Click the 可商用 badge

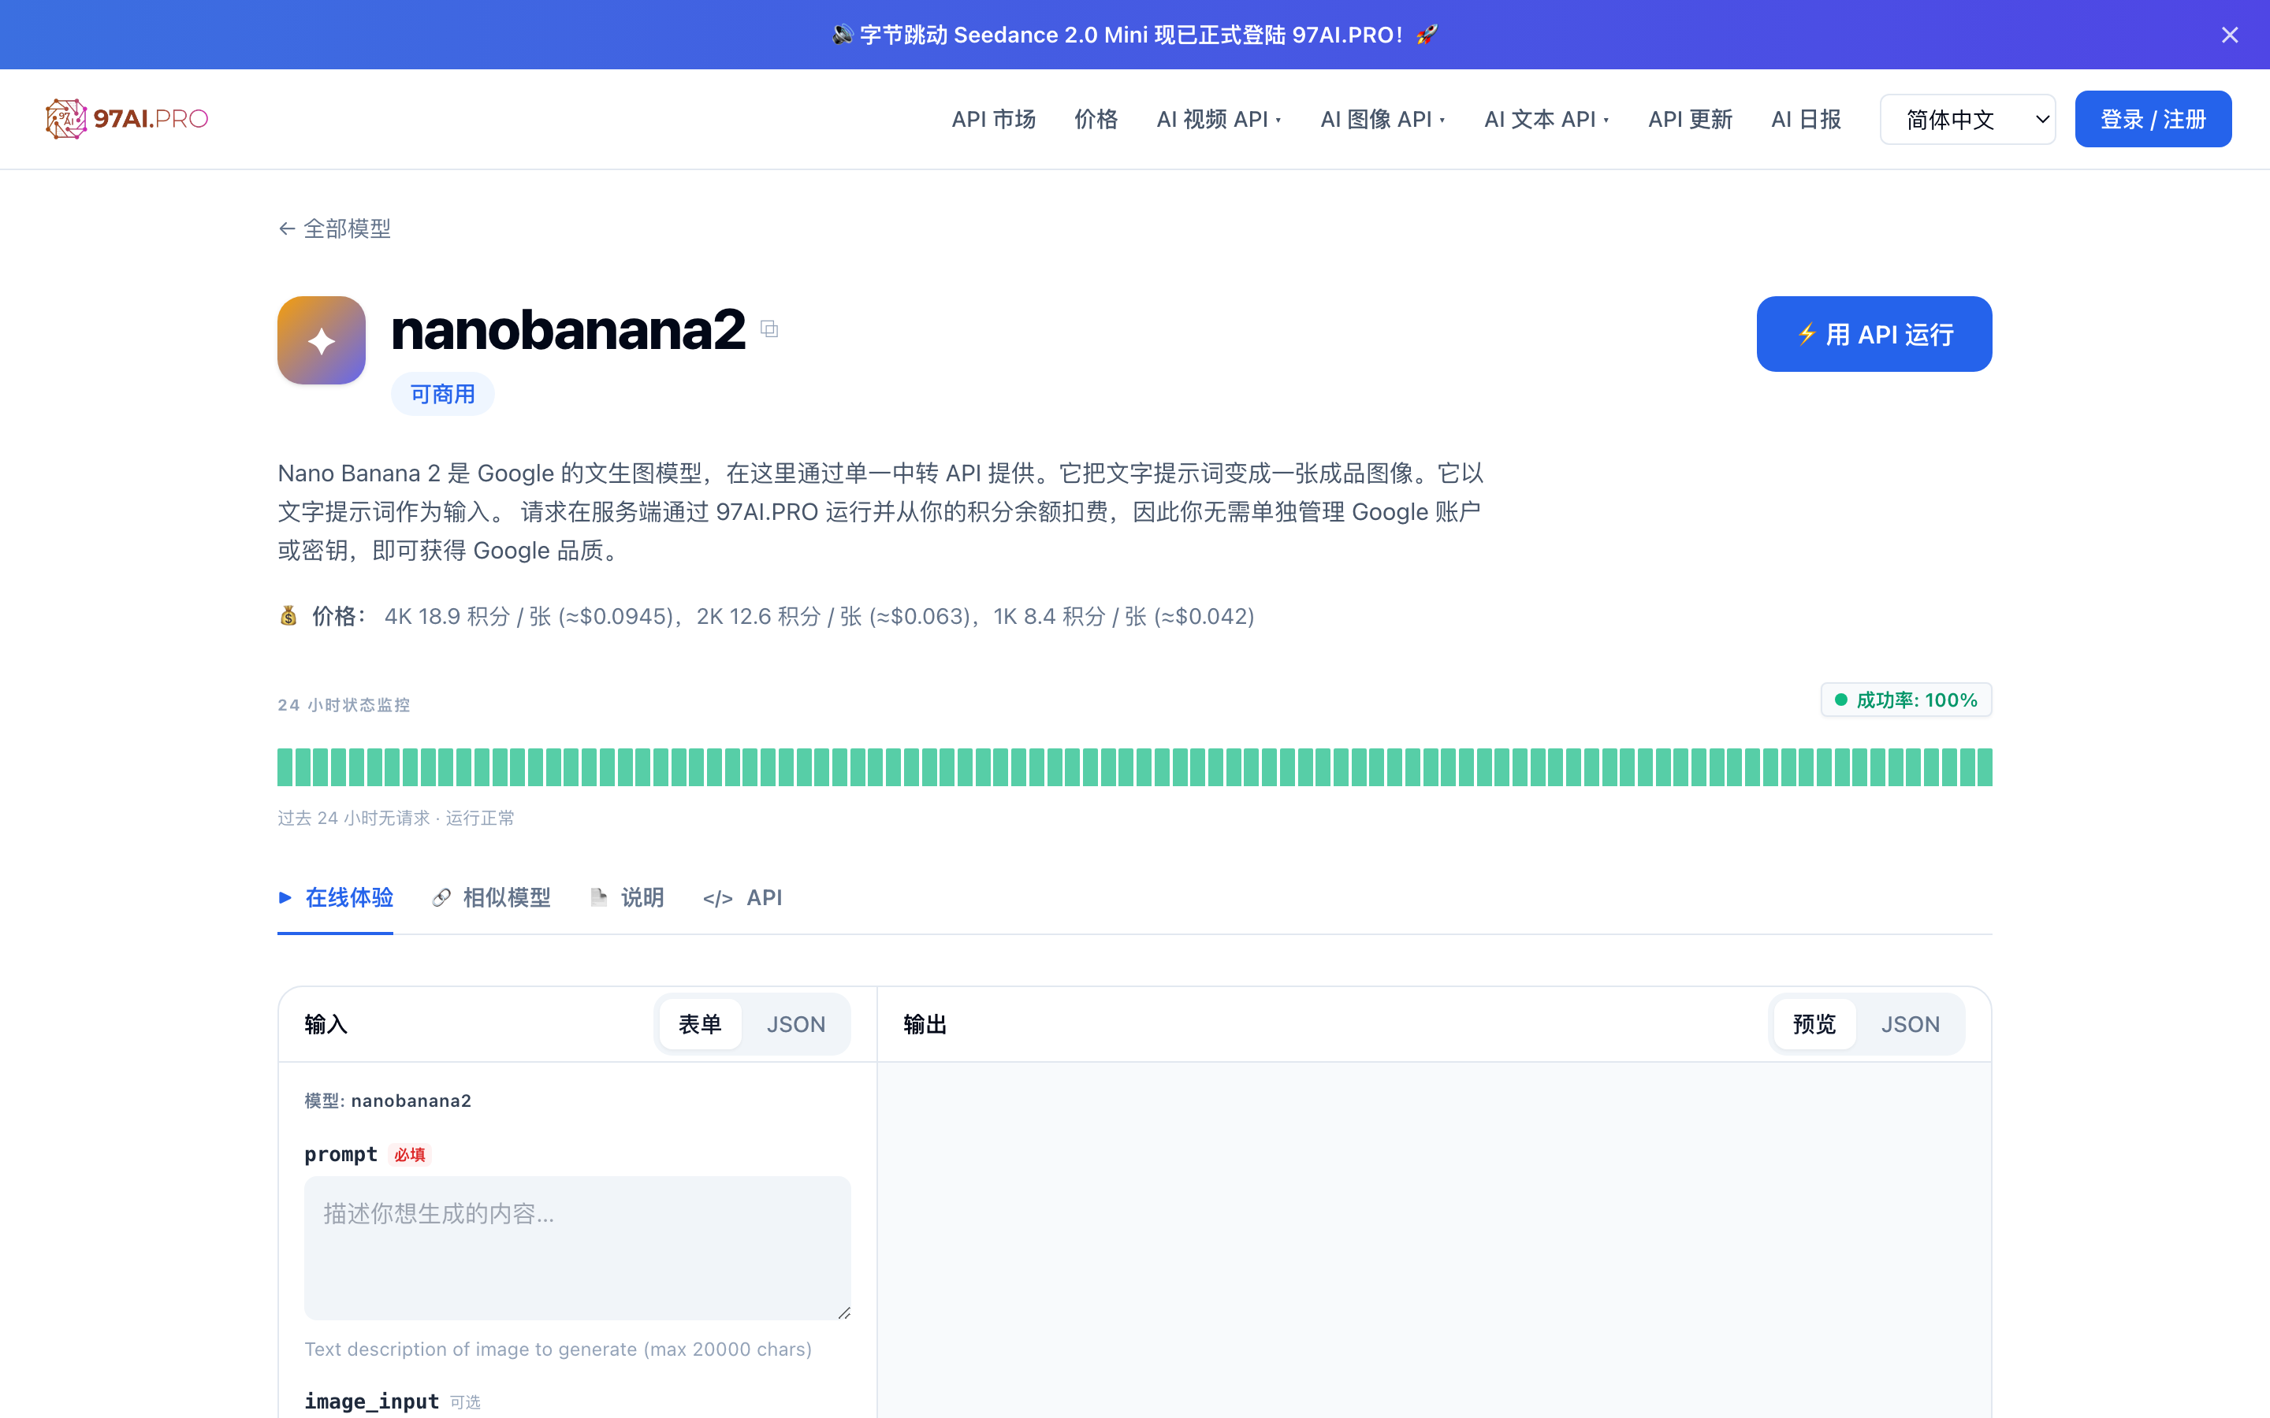[443, 394]
